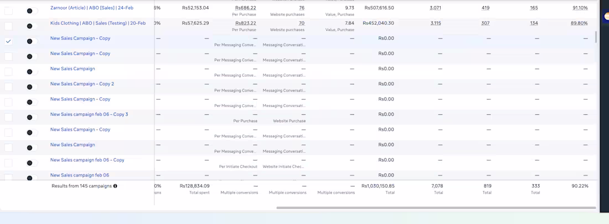609x224 pixels.
Task: Click percentage 89.80%
Action: [x=579, y=23]
